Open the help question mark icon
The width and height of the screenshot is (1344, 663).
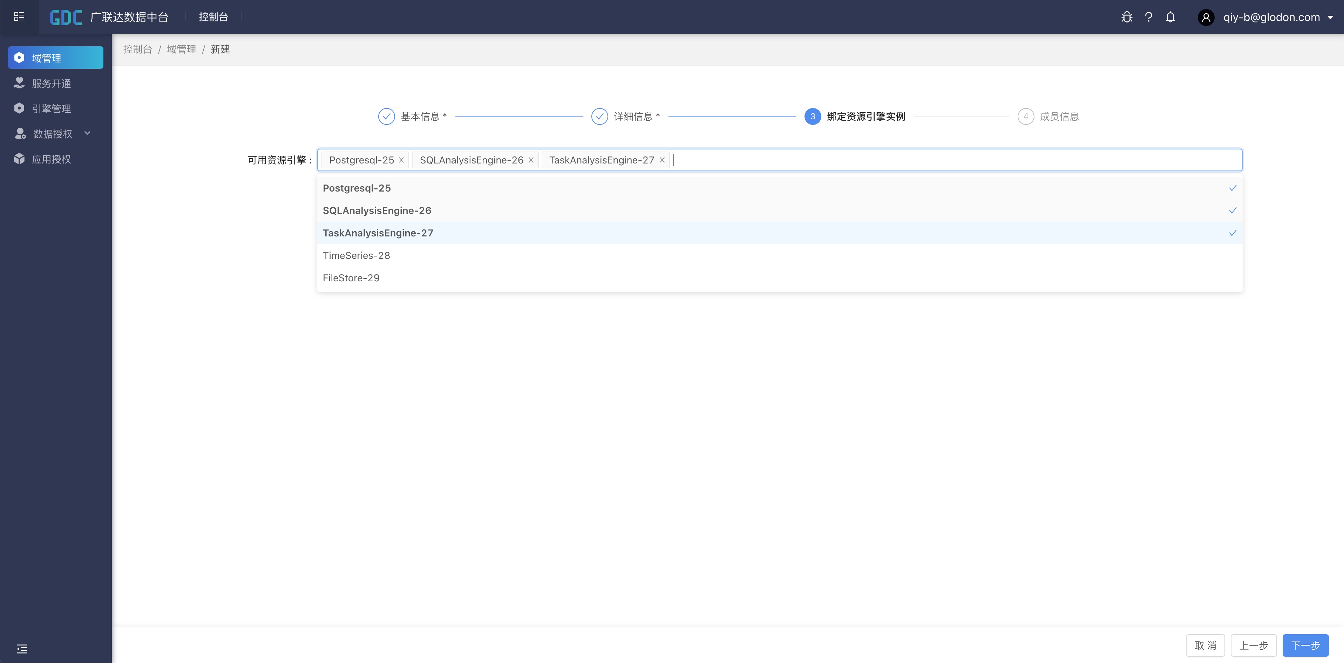(1148, 17)
